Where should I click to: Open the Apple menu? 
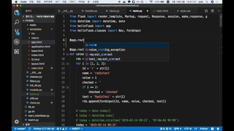(x=16, y=2)
